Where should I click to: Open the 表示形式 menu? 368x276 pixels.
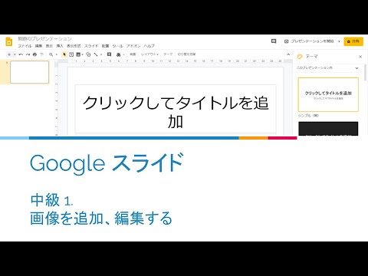point(74,46)
